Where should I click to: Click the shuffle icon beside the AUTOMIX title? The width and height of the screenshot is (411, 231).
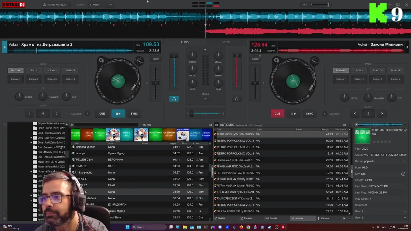point(216,125)
